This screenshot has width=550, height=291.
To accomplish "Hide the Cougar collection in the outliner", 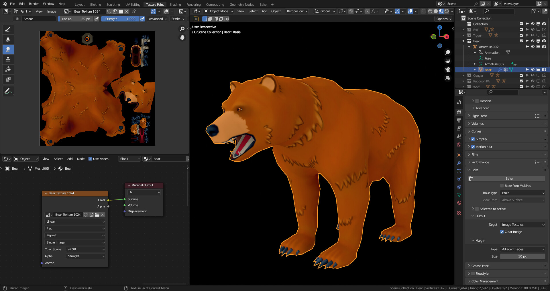I will click(x=533, y=76).
